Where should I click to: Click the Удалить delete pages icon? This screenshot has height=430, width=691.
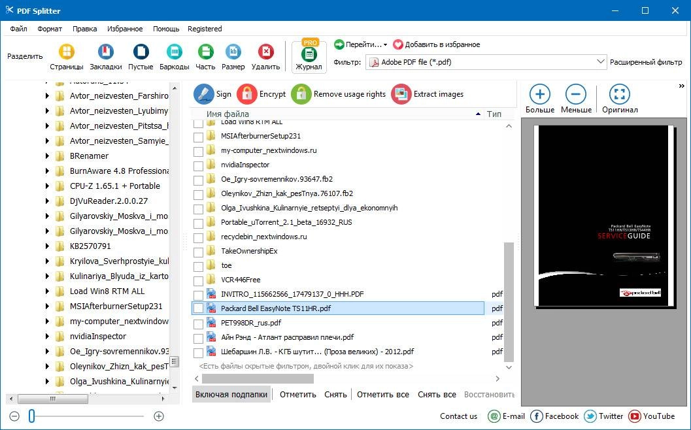tap(265, 52)
